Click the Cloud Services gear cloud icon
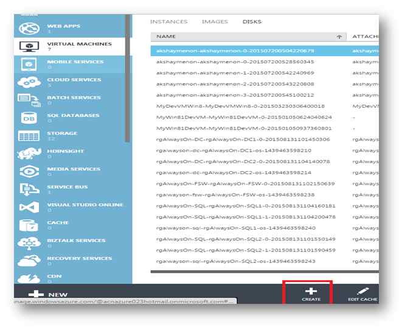Viewport: 405px width, 330px height. [x=29, y=82]
